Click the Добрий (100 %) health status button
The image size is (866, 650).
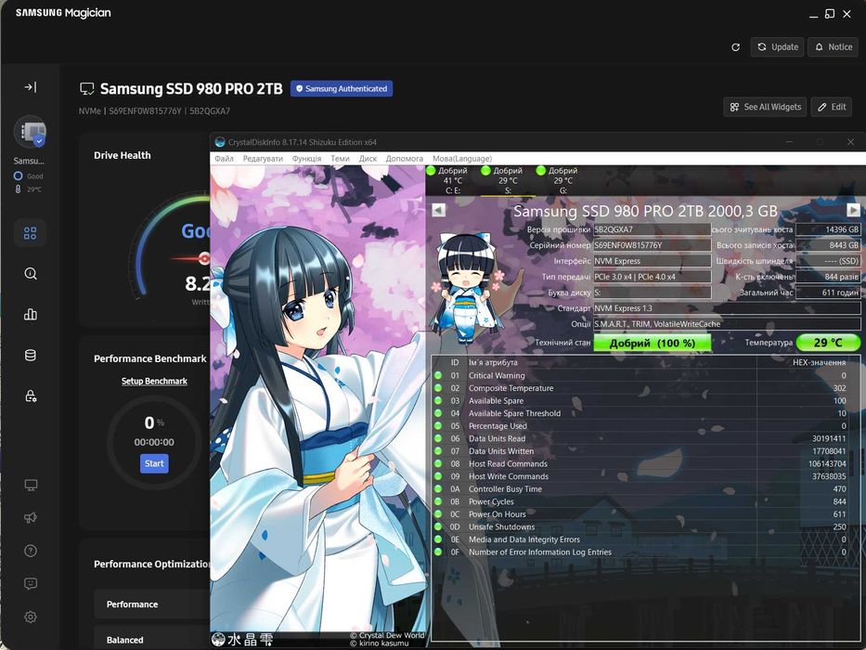[653, 343]
